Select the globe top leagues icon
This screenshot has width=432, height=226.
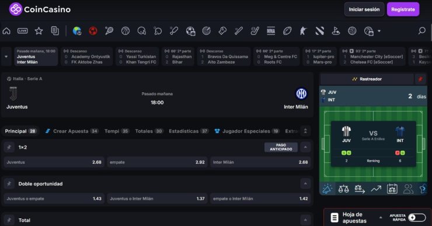77,31
